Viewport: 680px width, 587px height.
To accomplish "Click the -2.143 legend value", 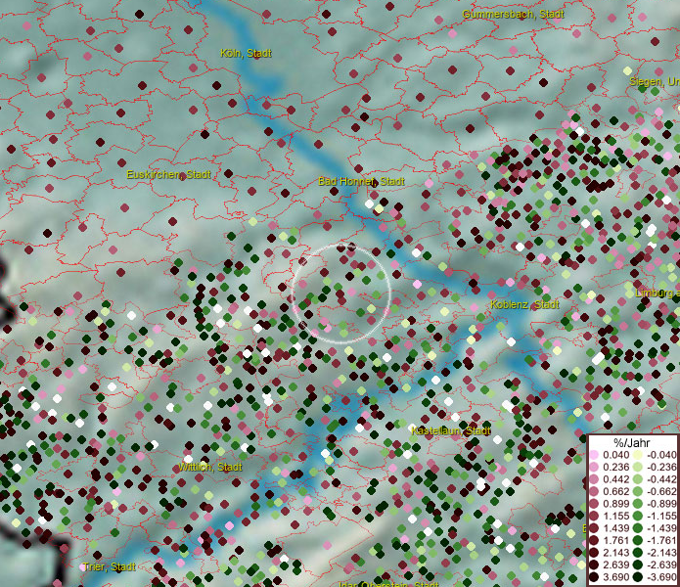I will (x=661, y=553).
